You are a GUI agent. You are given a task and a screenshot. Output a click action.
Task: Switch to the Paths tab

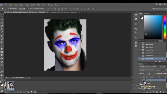(153, 64)
